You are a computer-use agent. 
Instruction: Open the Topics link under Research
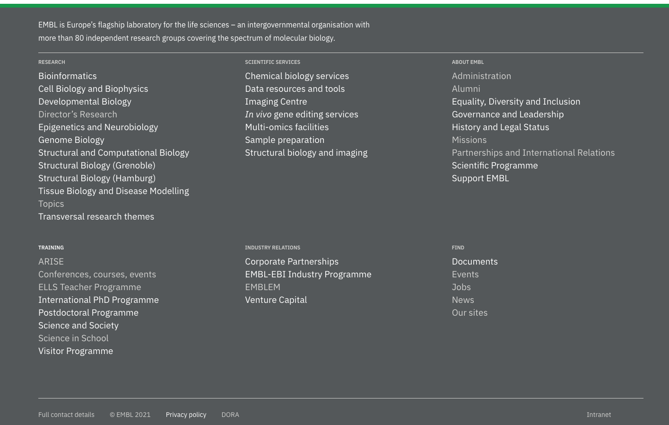tap(51, 204)
